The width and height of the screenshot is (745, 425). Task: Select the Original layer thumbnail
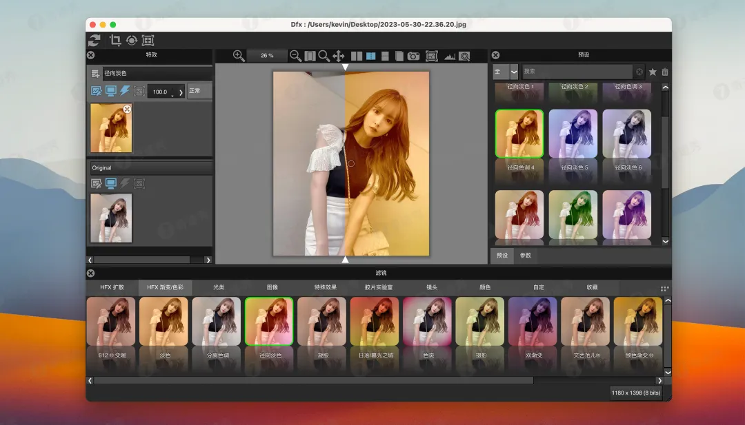click(x=111, y=218)
